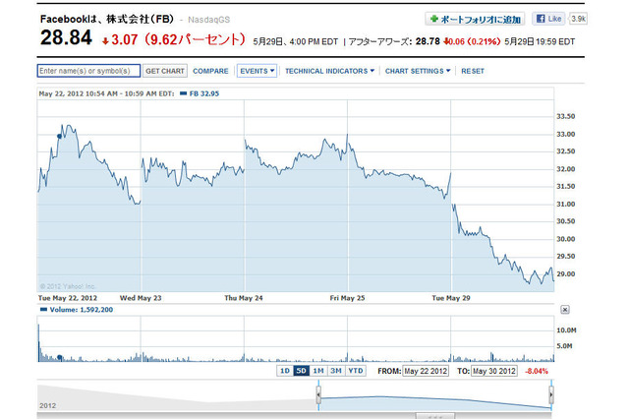Click the Tue May 29 axis label

pos(451,298)
